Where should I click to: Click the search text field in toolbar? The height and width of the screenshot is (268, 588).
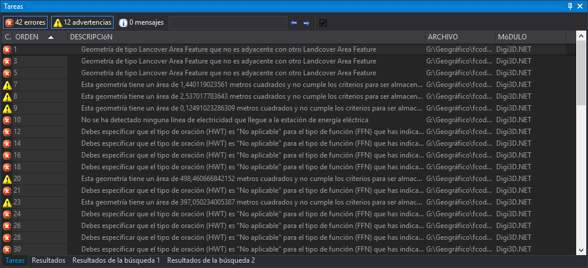(x=228, y=22)
